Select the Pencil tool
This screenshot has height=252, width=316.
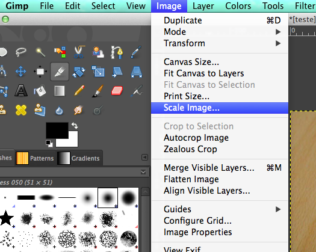click(79, 91)
